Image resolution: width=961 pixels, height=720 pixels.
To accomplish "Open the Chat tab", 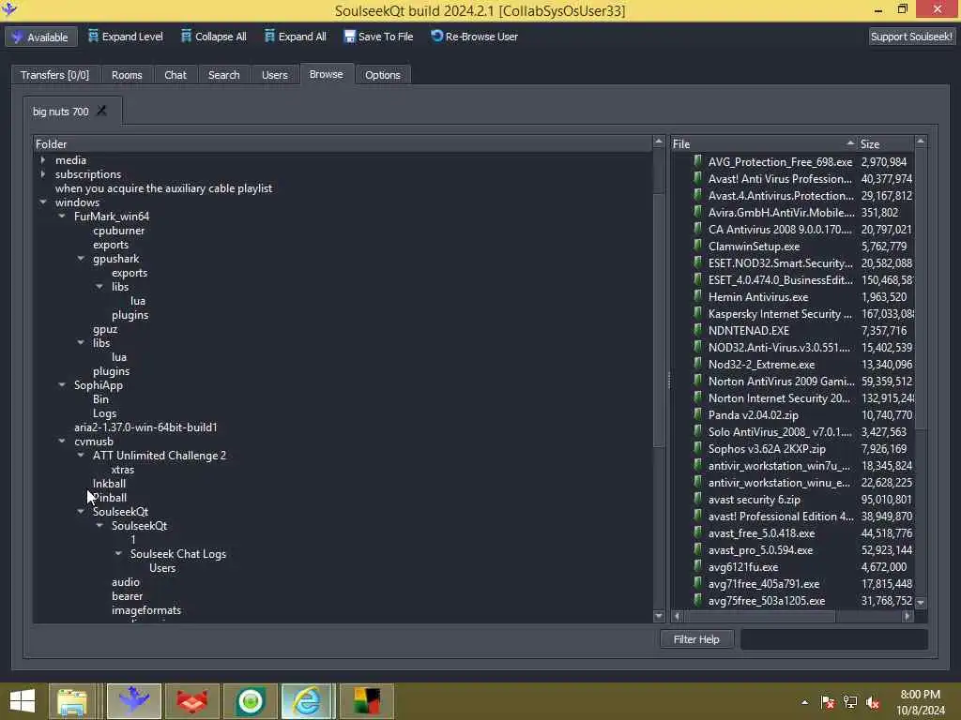I will tap(175, 75).
